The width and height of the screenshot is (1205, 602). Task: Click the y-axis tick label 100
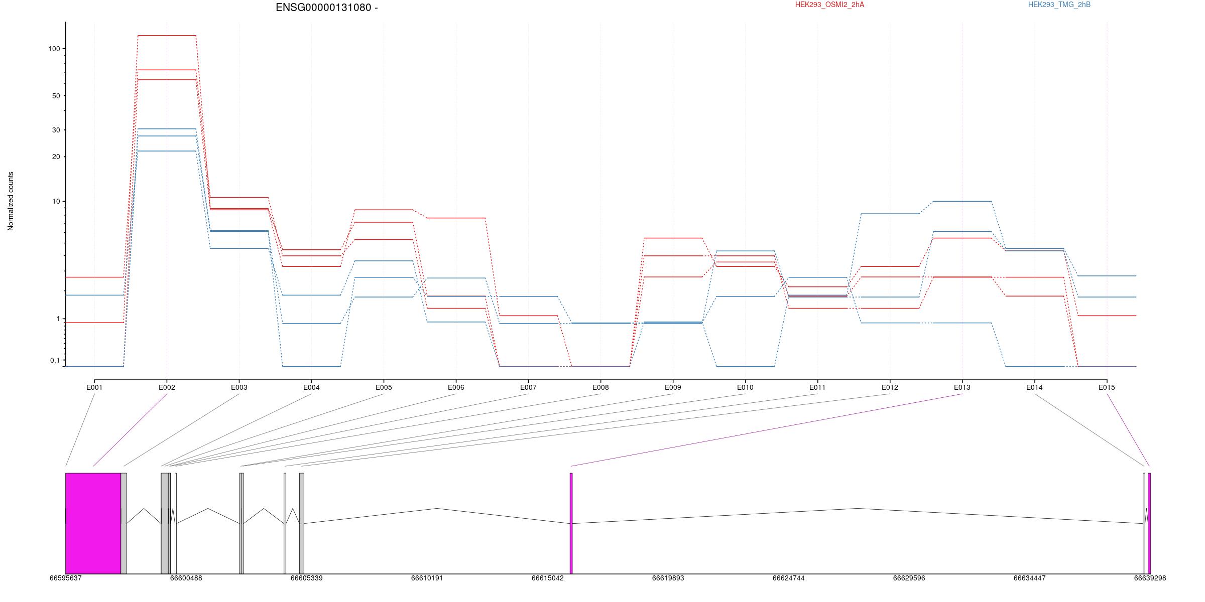pos(54,49)
